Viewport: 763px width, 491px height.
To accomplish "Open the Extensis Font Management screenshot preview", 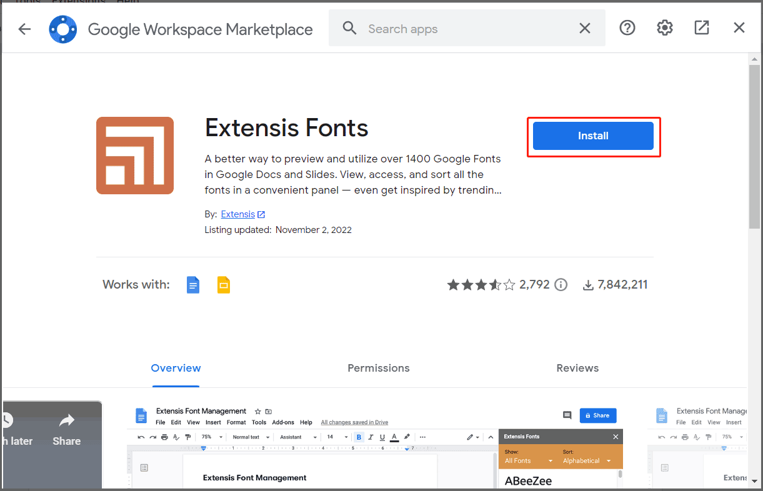I will pos(375,446).
